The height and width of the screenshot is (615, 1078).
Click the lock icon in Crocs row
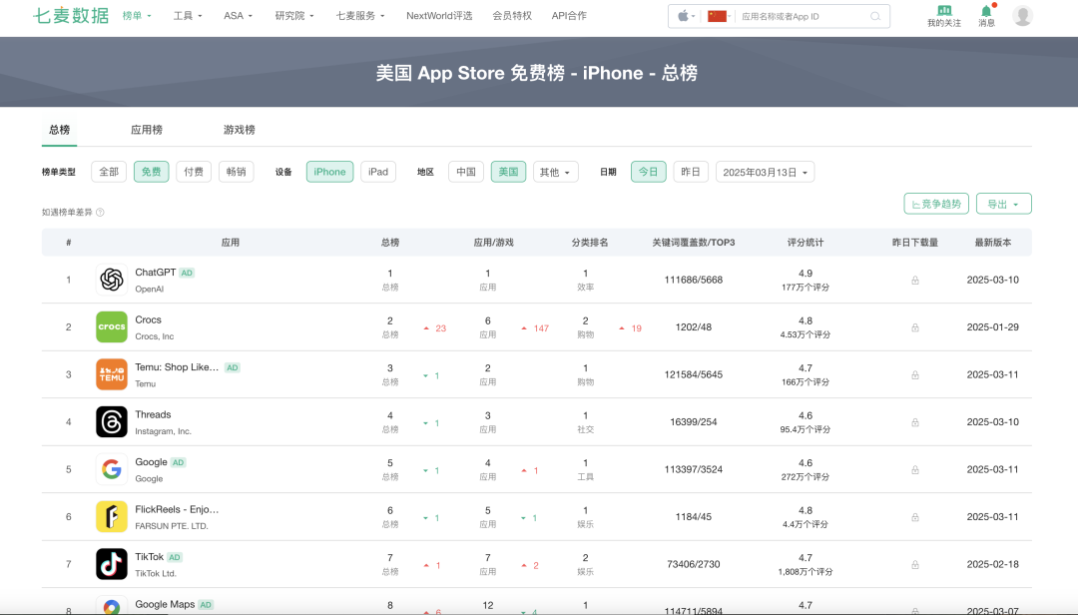[x=915, y=327]
